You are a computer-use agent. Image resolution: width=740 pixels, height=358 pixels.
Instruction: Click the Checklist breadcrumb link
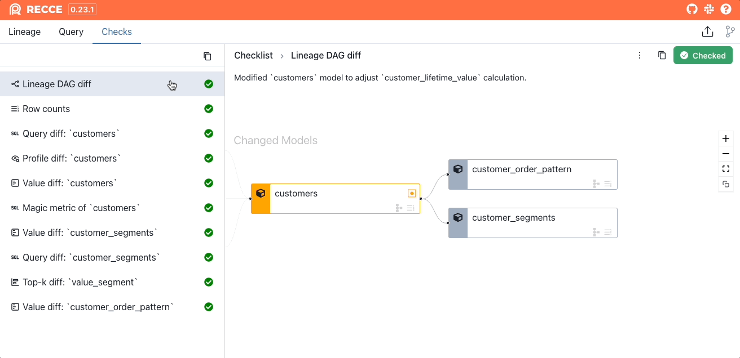tap(253, 56)
